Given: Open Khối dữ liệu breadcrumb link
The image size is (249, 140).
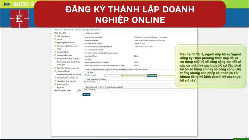Looking at the screenshot, I should [69, 30].
